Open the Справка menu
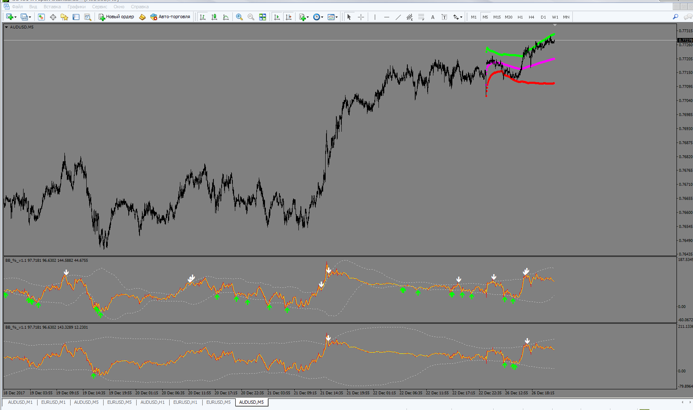The height and width of the screenshot is (410, 693). (x=140, y=7)
